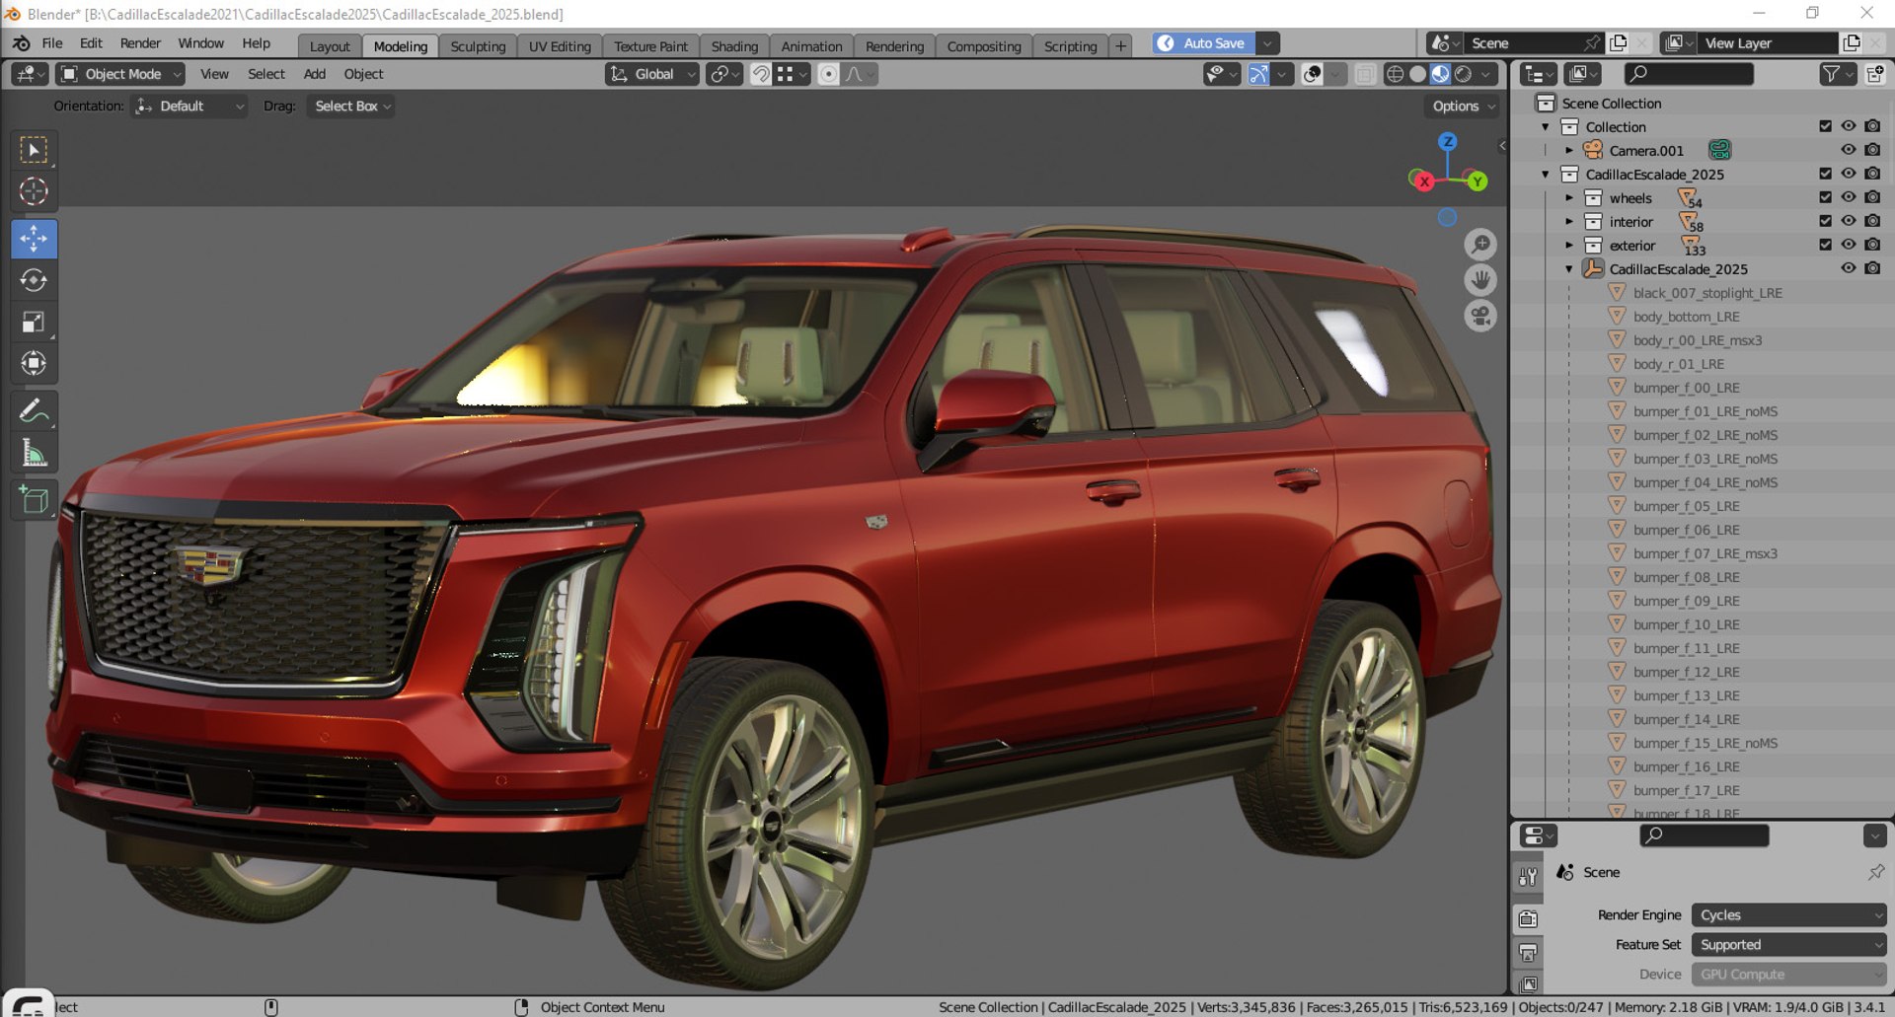Toggle viewport gizmos display
This screenshot has height=1017, width=1895.
pyautogui.click(x=1258, y=74)
